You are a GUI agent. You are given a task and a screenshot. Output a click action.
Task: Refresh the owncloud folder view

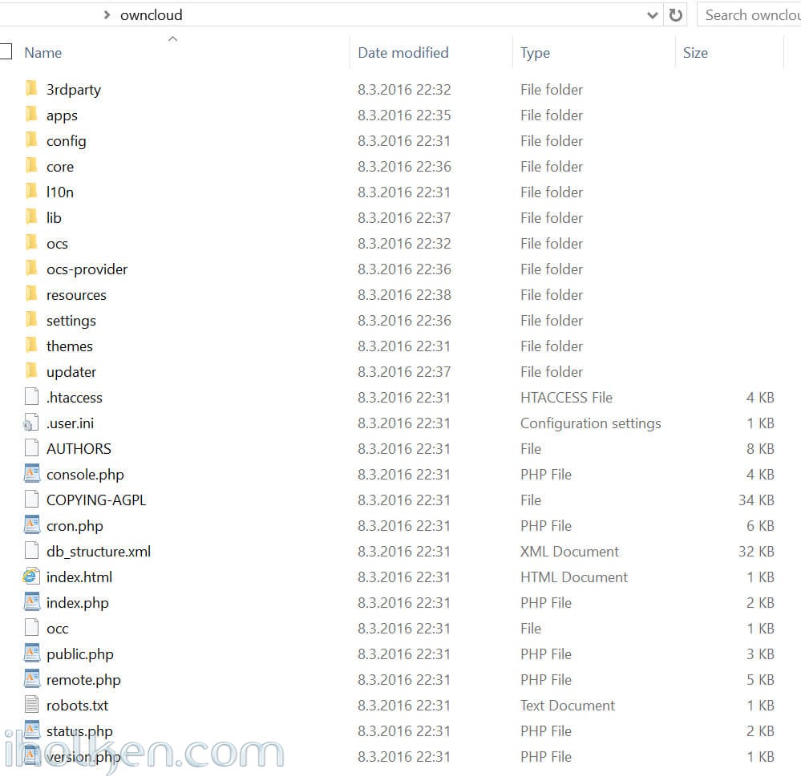(675, 15)
